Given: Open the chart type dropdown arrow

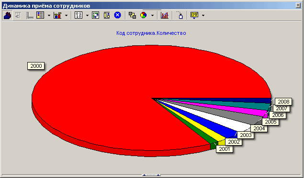Looking at the screenshot, I should click(152, 15).
